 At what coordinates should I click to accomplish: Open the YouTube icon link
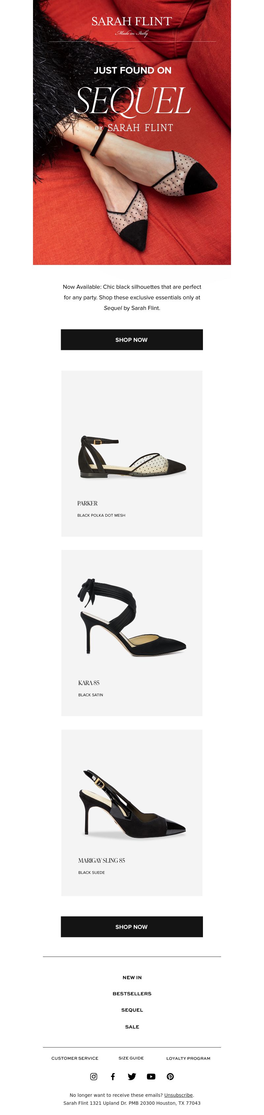[x=151, y=1077]
